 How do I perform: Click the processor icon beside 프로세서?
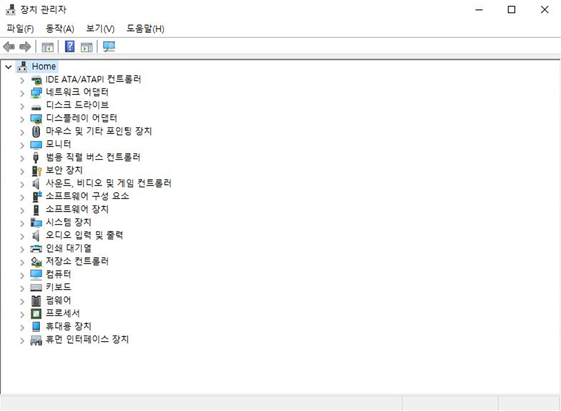tap(36, 313)
